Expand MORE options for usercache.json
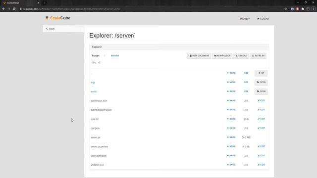The image size is (317, 178). pyautogui.click(x=231, y=156)
